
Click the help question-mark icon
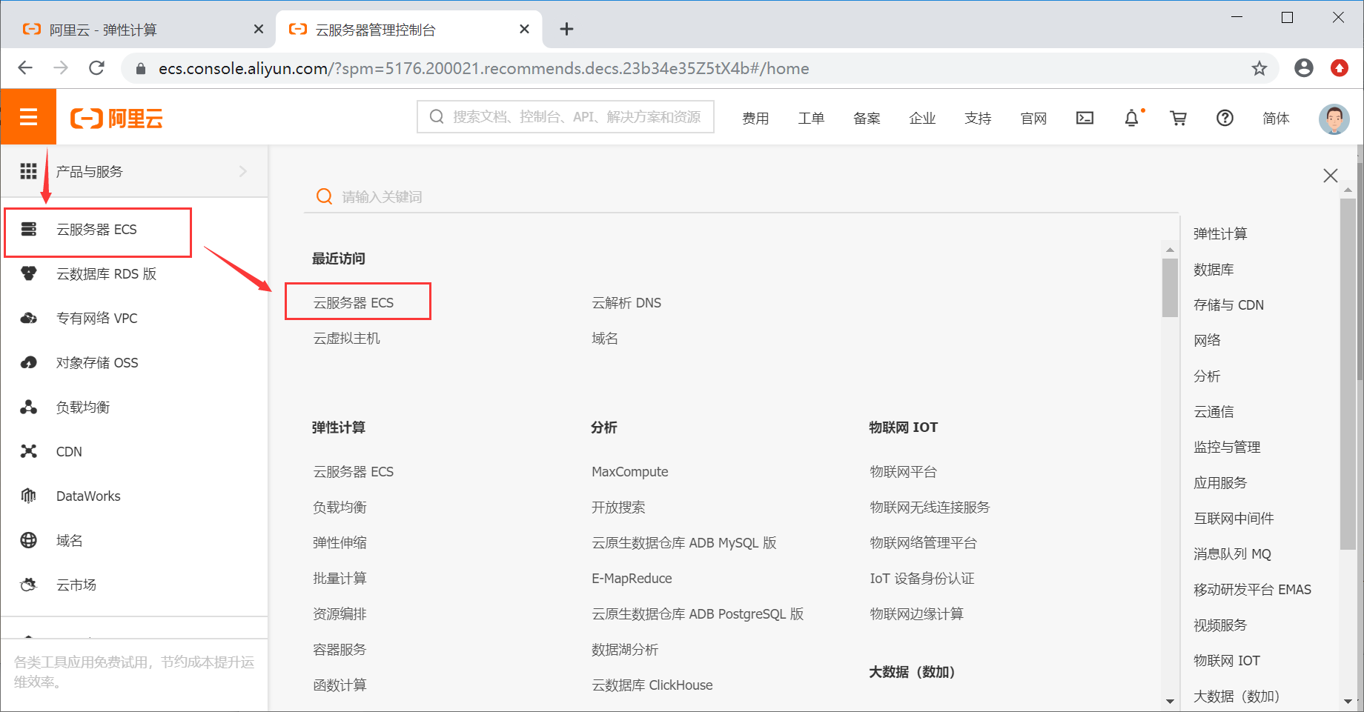coord(1224,118)
